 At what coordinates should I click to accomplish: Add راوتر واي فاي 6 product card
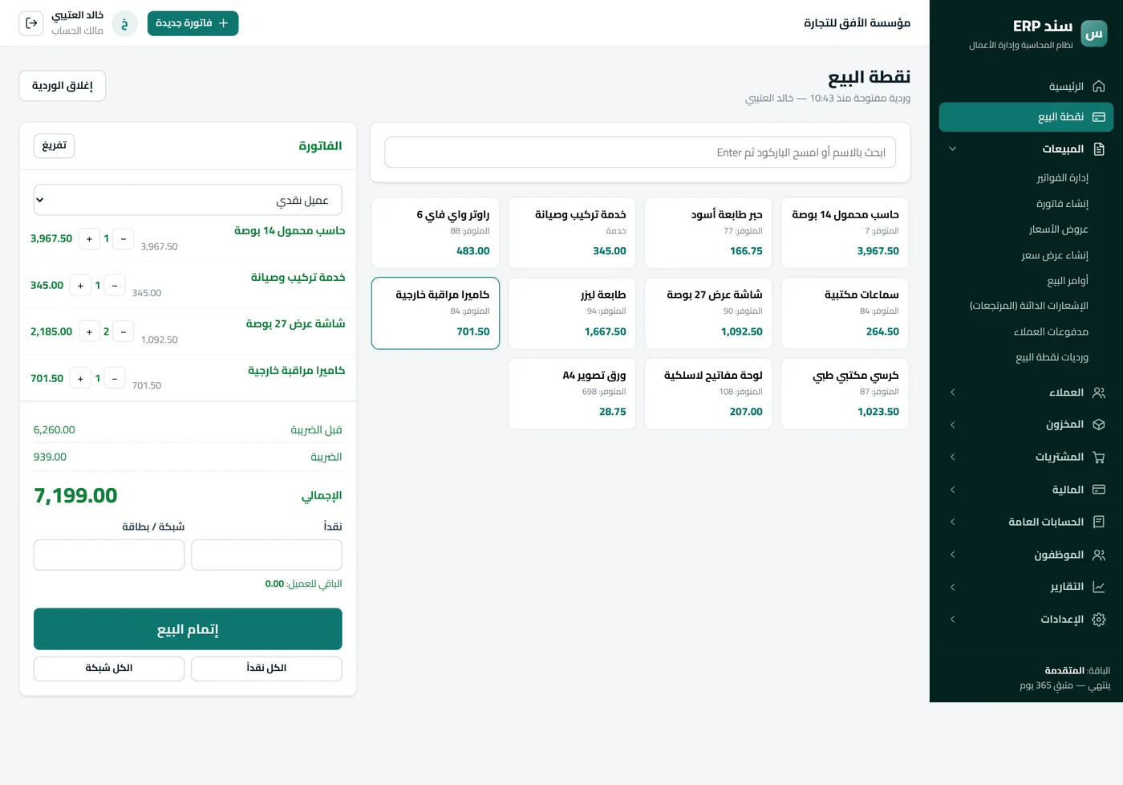[436, 233]
